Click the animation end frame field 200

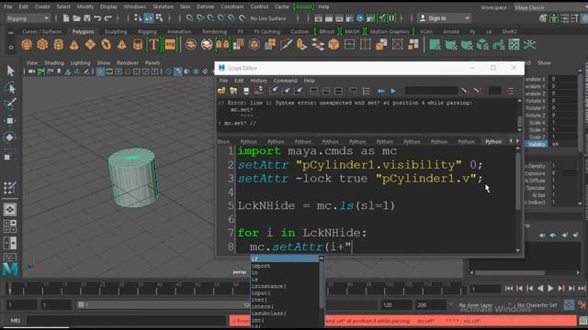click(x=431, y=305)
